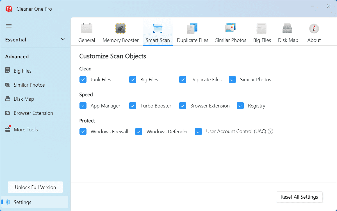Select the Settings label in the sidebar
Image resolution: width=337 pixels, height=211 pixels.
[22, 202]
